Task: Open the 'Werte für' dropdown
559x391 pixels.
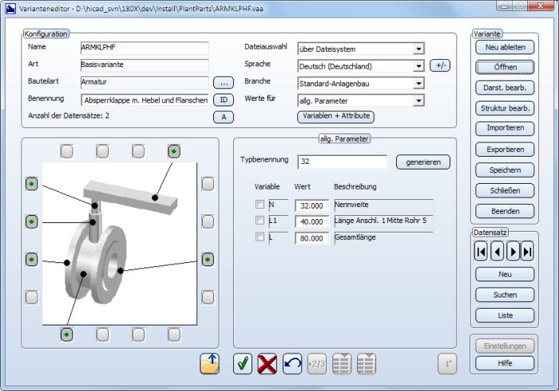Action: (x=418, y=101)
